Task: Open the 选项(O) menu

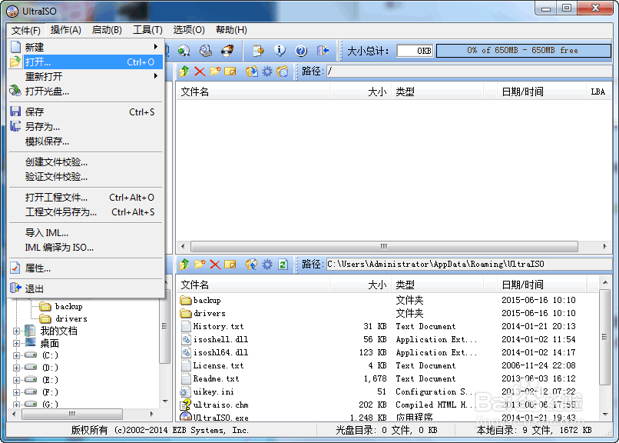Action: [x=189, y=30]
